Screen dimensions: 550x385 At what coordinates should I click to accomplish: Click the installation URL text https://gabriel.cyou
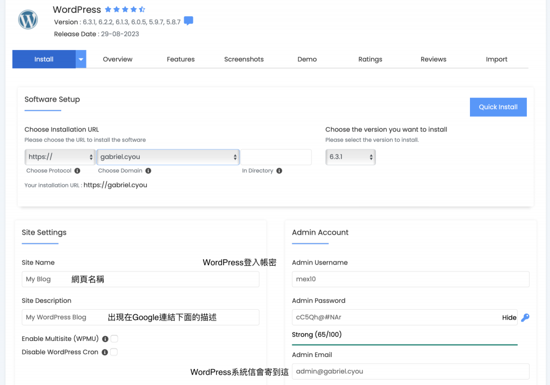(115, 185)
